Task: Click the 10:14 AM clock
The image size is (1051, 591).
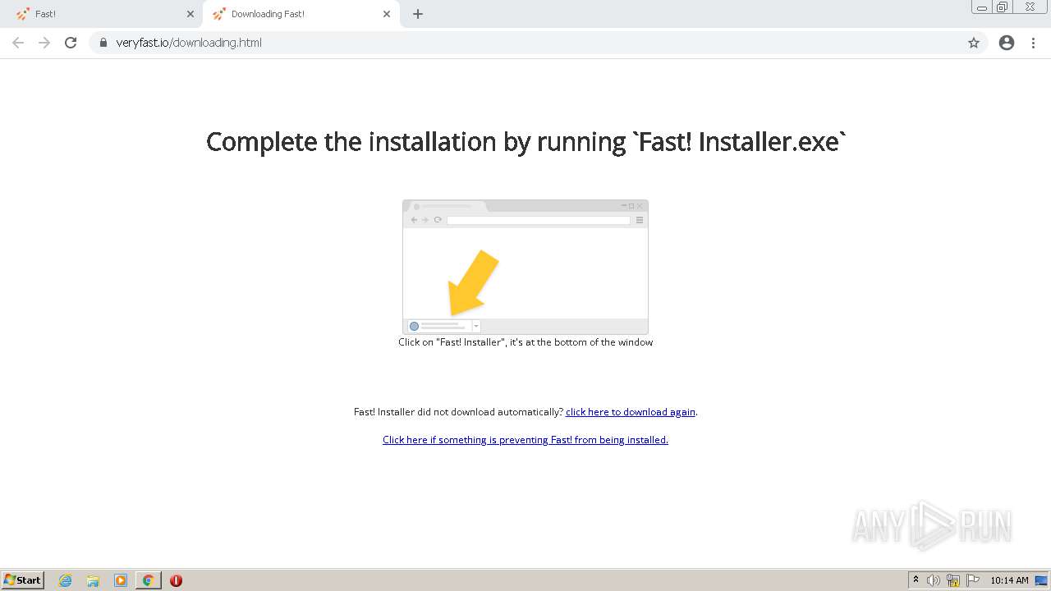Action: click(1009, 580)
